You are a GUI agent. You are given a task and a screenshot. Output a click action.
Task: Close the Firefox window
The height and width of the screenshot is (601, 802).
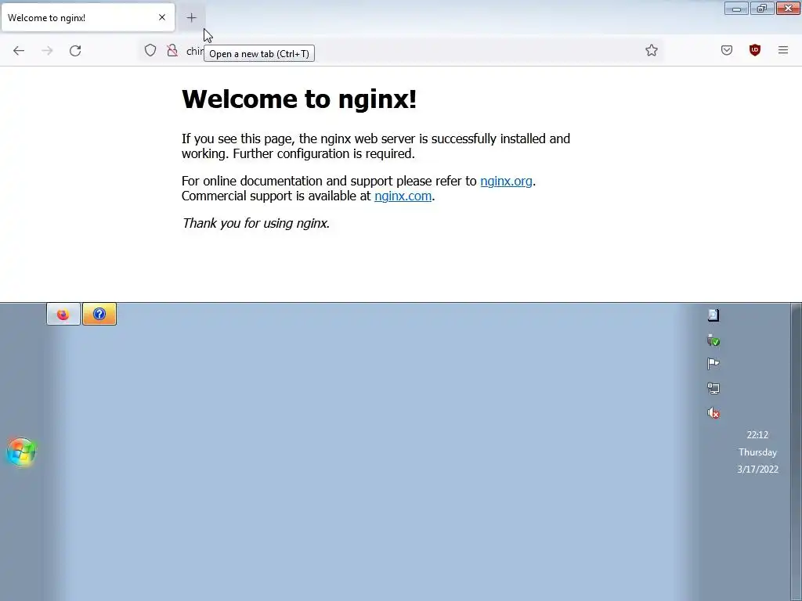(x=788, y=8)
